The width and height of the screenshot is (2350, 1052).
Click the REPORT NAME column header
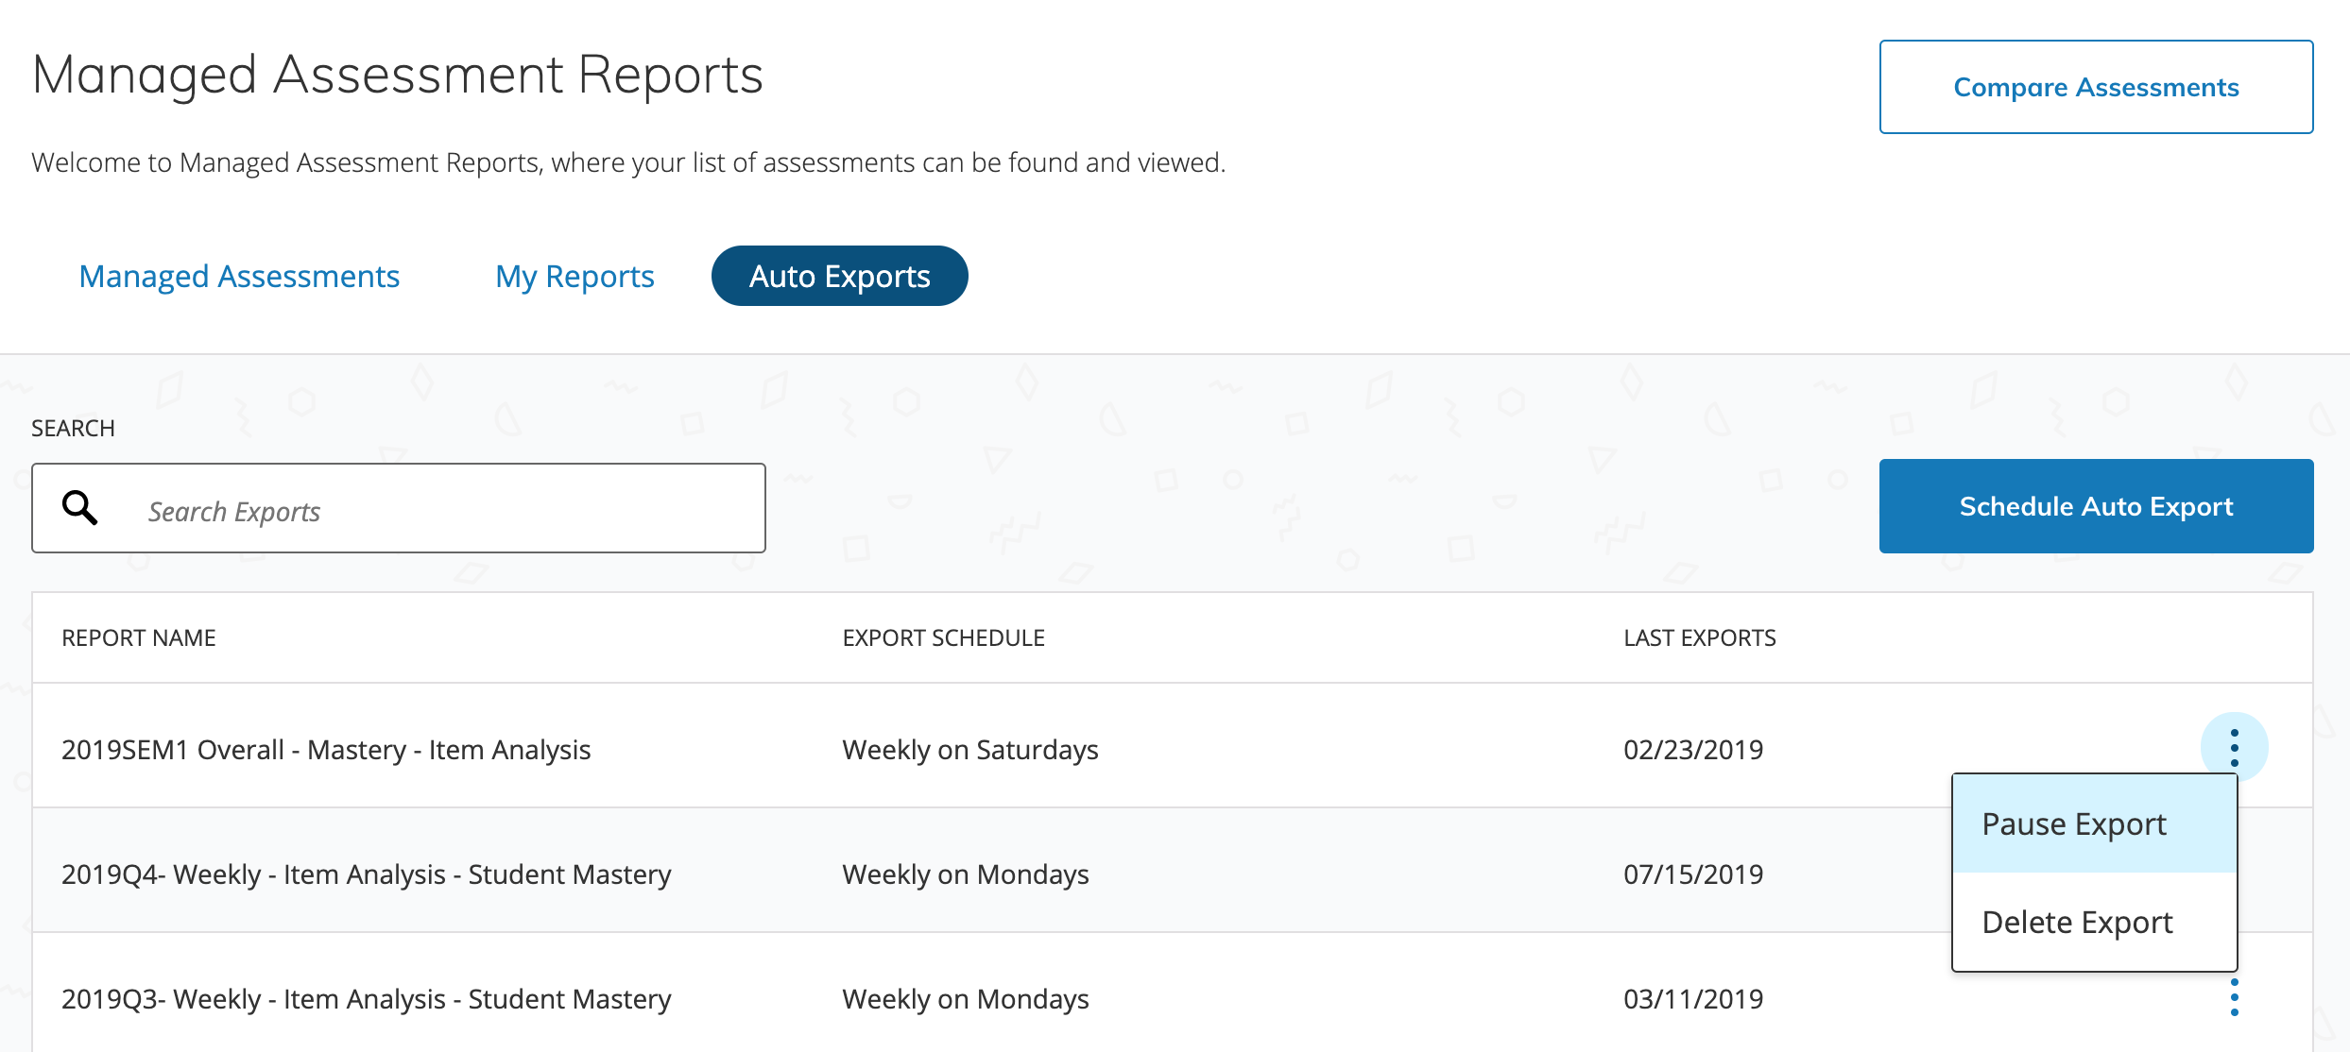(138, 637)
